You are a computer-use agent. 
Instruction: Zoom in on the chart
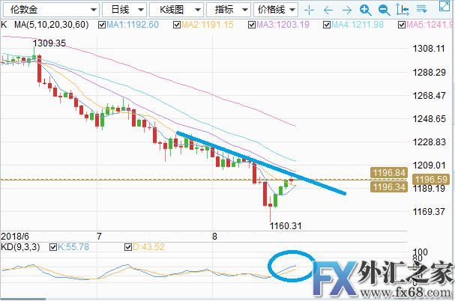(365, 10)
